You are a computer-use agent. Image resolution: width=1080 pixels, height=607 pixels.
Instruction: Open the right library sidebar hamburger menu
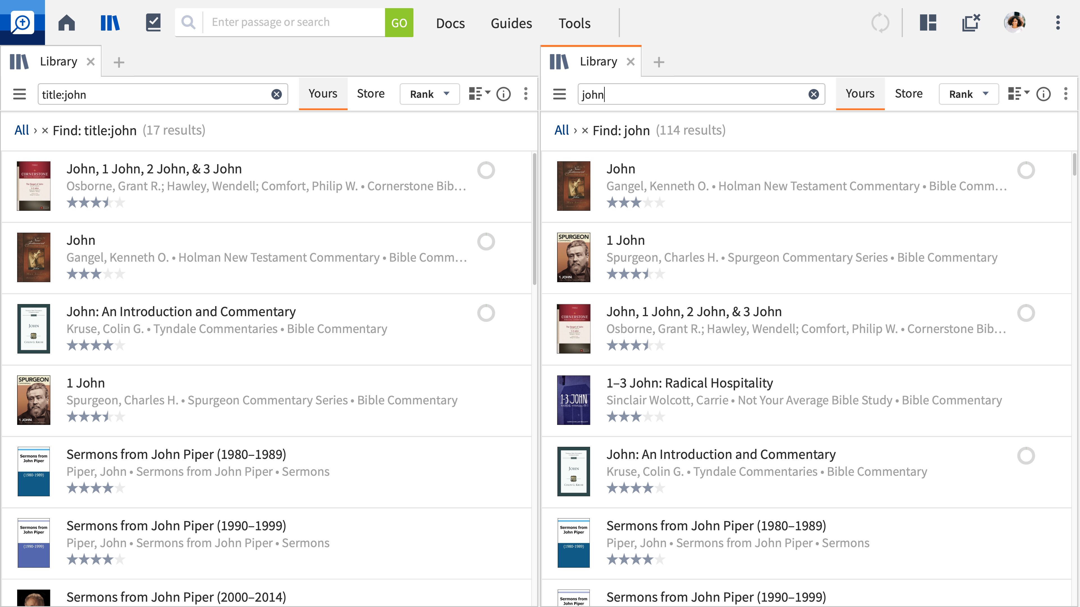click(x=559, y=94)
